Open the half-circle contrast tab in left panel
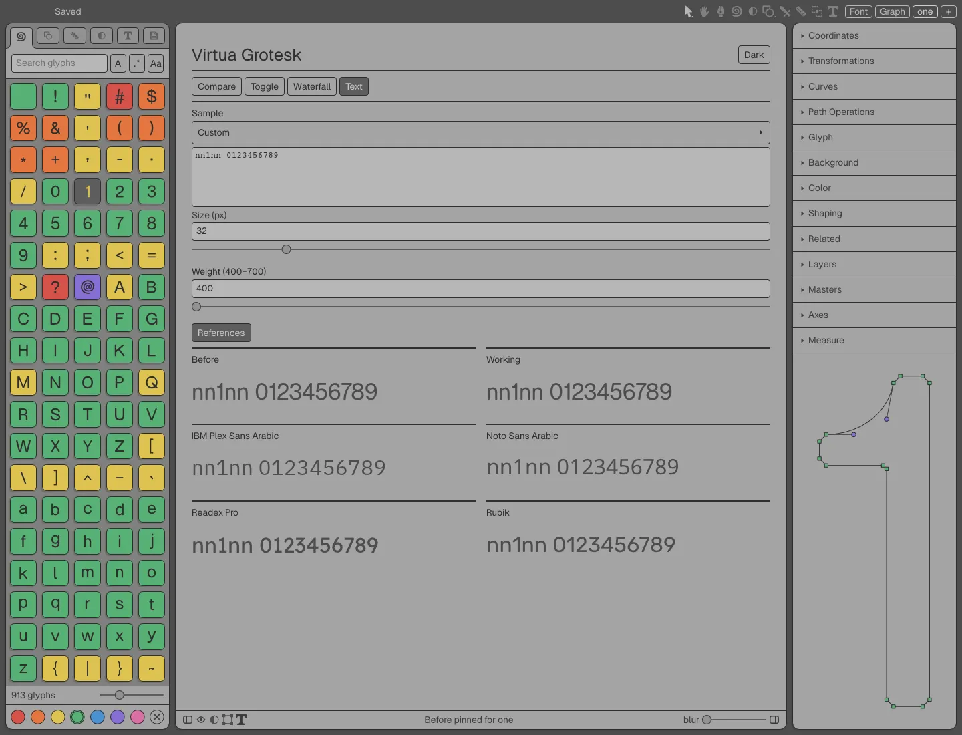This screenshot has width=962, height=735. [102, 36]
